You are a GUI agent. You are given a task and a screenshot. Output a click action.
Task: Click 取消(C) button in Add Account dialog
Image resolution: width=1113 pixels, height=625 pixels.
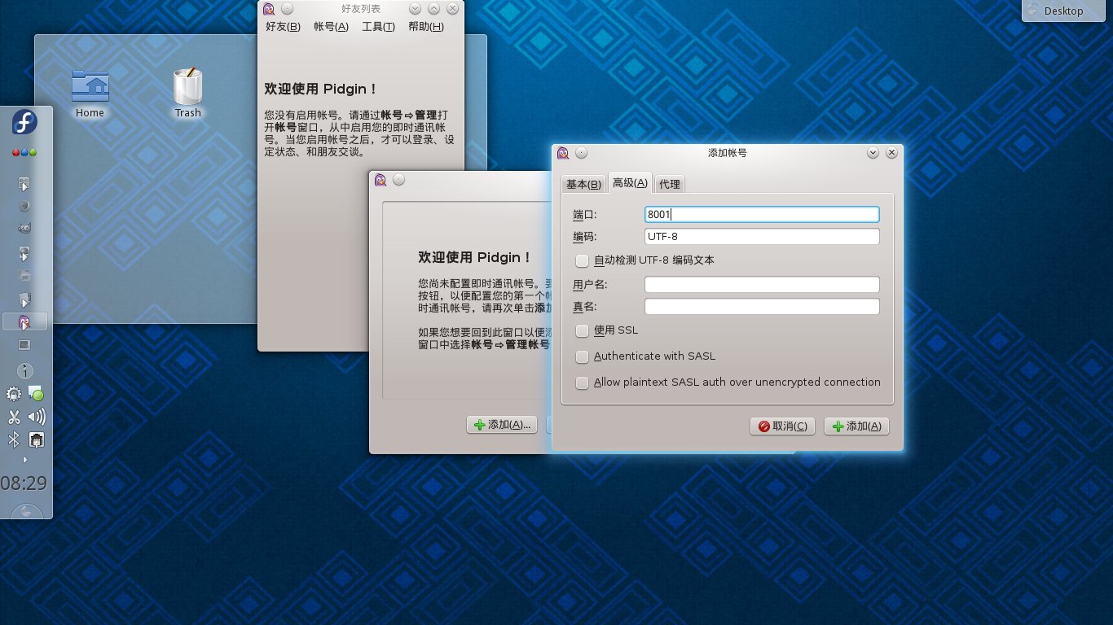(x=782, y=426)
